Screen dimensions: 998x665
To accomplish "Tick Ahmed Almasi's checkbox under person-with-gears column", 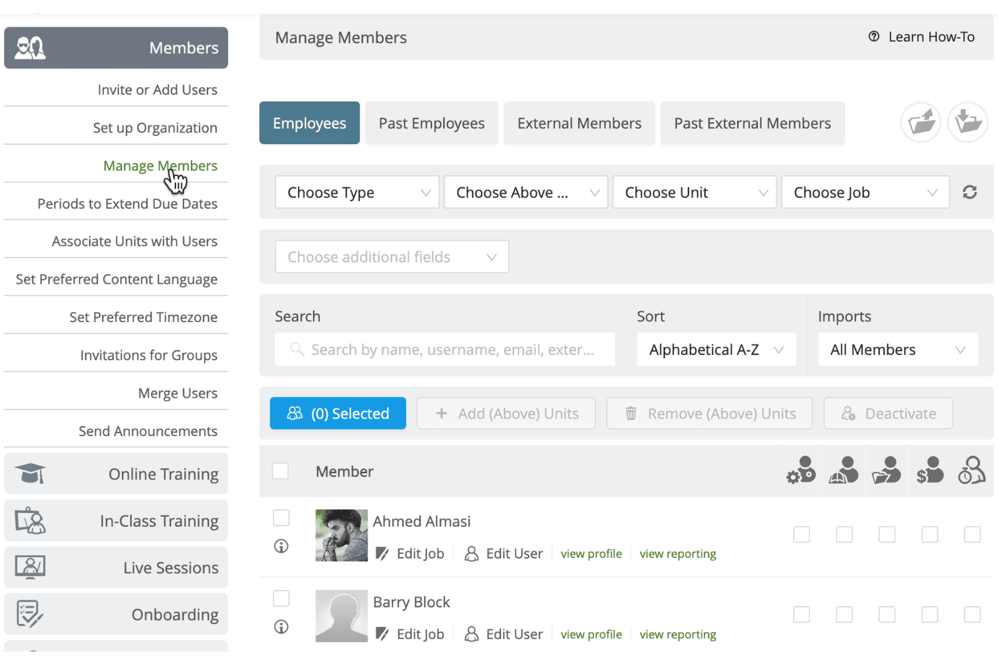I will [x=801, y=534].
